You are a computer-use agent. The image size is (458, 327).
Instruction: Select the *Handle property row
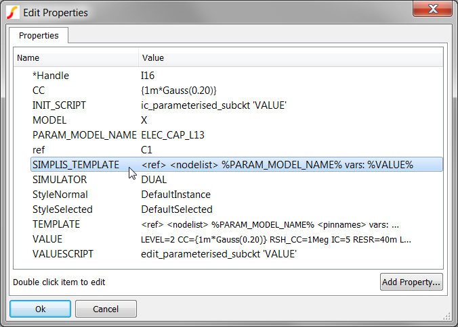tap(51, 76)
